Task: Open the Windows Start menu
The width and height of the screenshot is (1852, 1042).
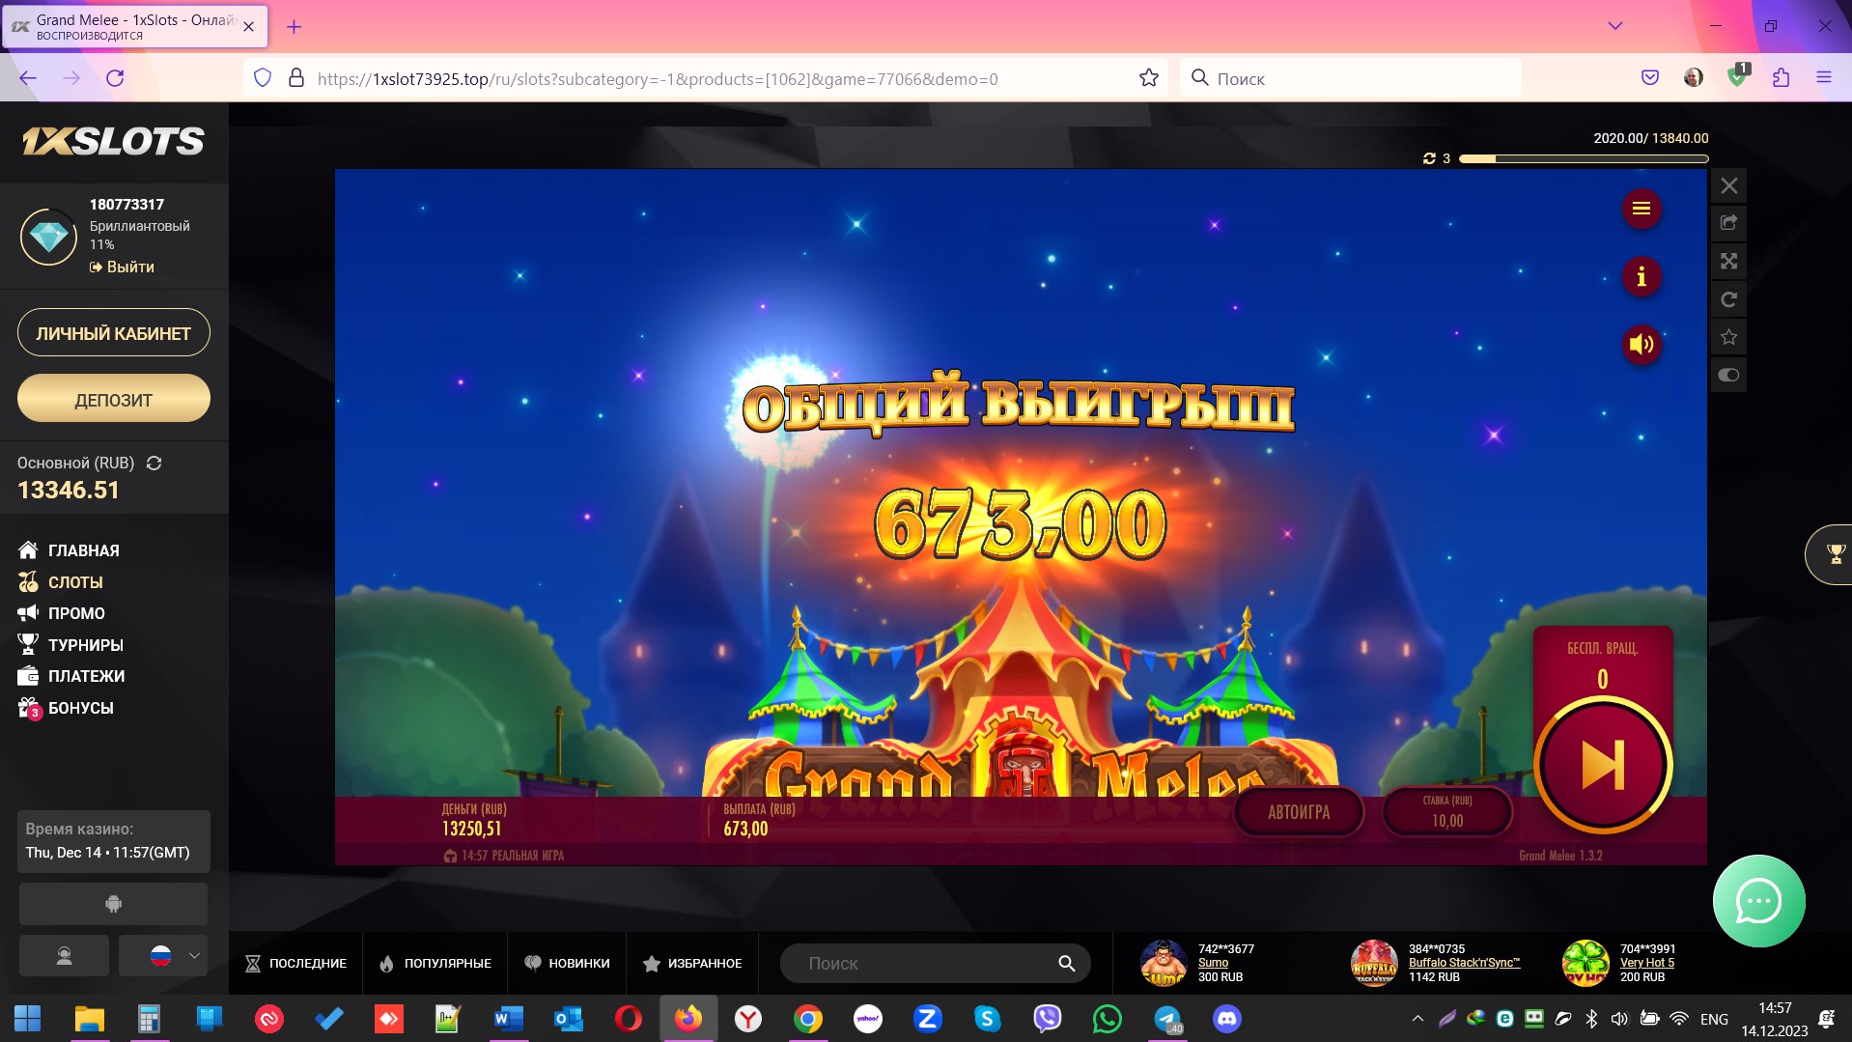Action: point(28,1018)
